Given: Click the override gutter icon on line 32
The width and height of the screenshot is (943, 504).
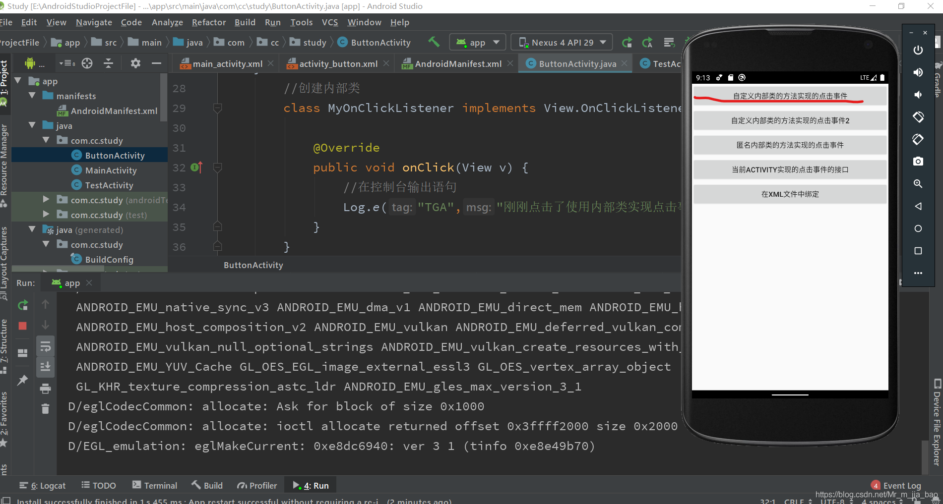Looking at the screenshot, I should (x=196, y=168).
